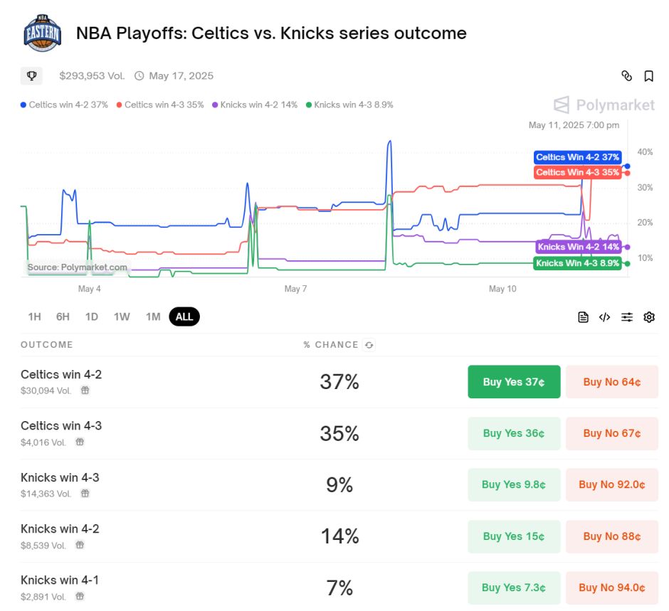Viewport: 669px width, 611px height.
Task: Buy No 67¢ for Celtics win 4-3
Action: (x=612, y=433)
